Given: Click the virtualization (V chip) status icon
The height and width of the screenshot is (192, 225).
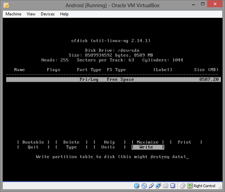Looking at the screenshot, I should (x=172, y=186).
